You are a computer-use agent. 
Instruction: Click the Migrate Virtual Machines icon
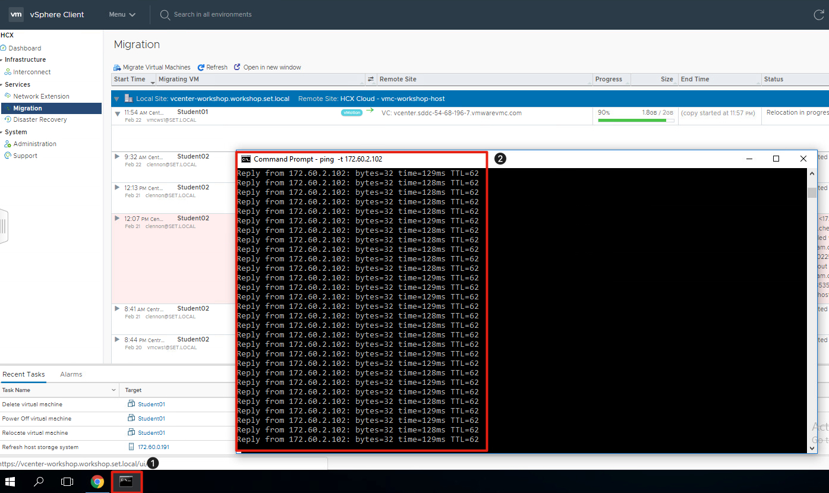tap(117, 68)
